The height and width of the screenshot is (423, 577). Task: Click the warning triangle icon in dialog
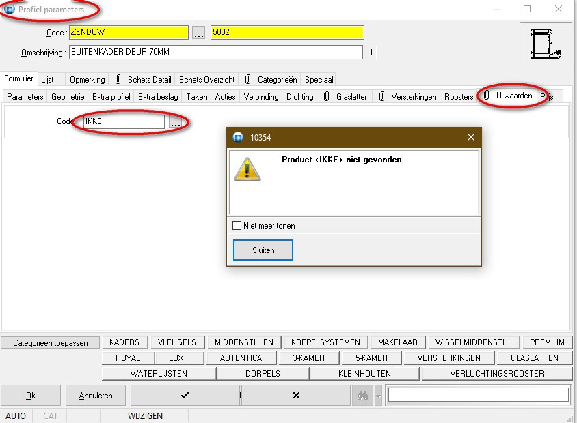[247, 169]
